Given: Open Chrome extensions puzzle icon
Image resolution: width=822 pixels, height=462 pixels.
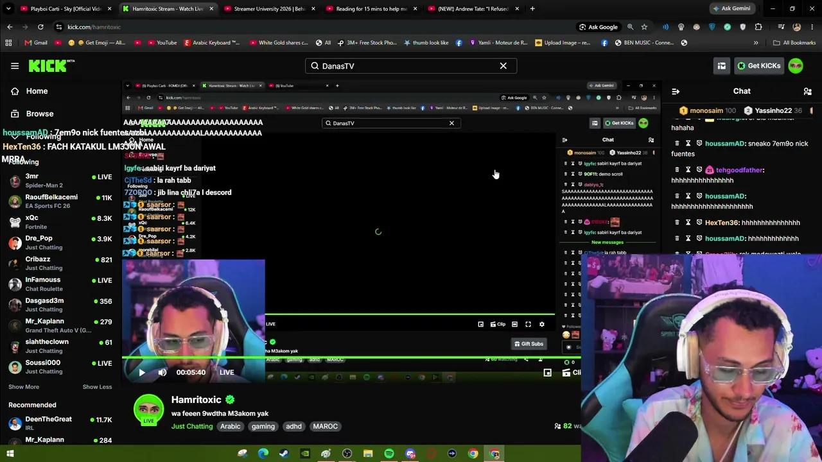Looking at the screenshot, I should coord(758,27).
